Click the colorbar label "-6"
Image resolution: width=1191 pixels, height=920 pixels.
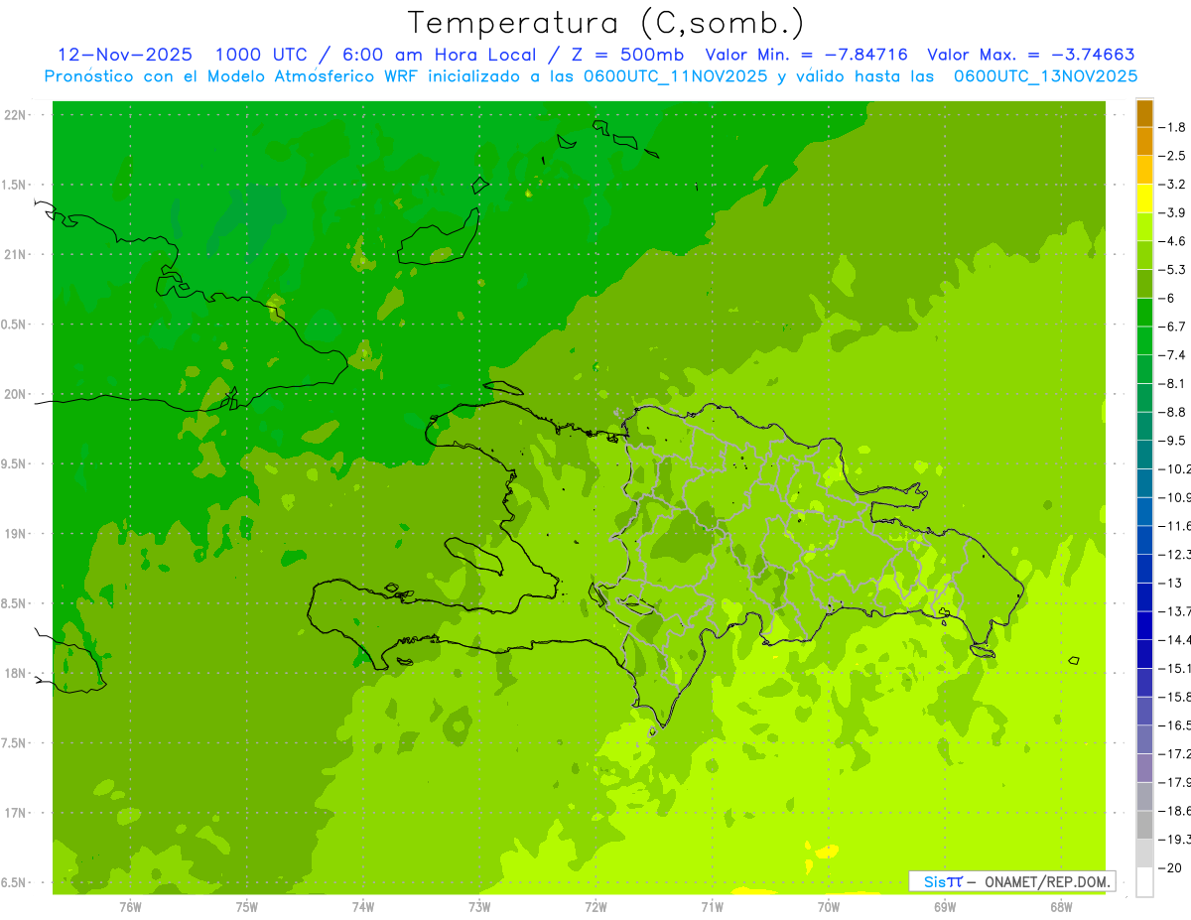pos(1167,298)
